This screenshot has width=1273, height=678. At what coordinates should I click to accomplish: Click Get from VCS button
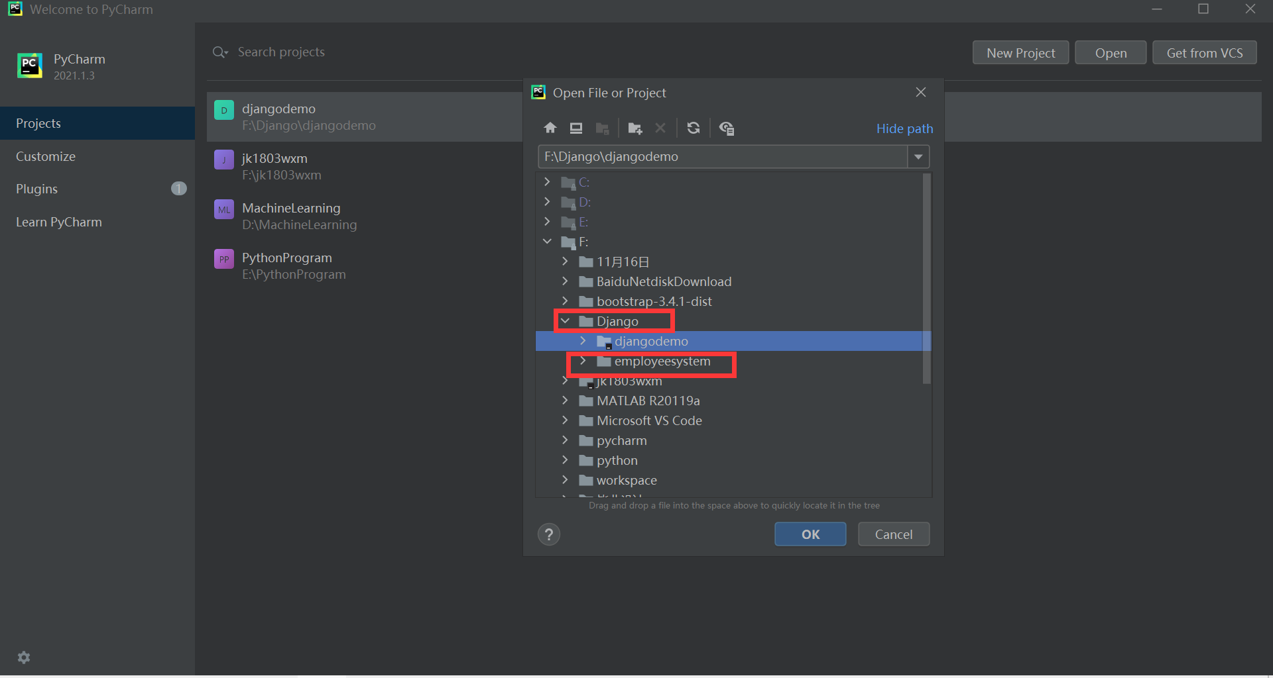coord(1205,53)
